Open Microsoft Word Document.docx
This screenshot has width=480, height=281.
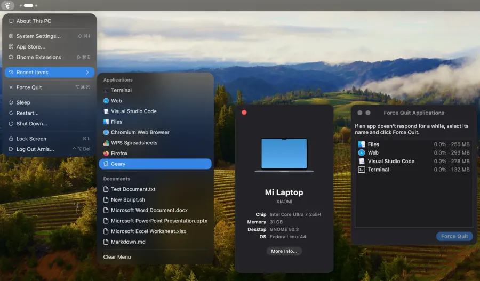[155, 210]
